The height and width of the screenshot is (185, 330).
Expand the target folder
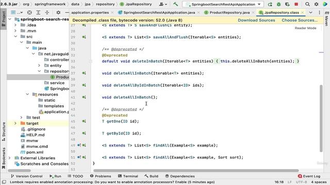[15, 123]
